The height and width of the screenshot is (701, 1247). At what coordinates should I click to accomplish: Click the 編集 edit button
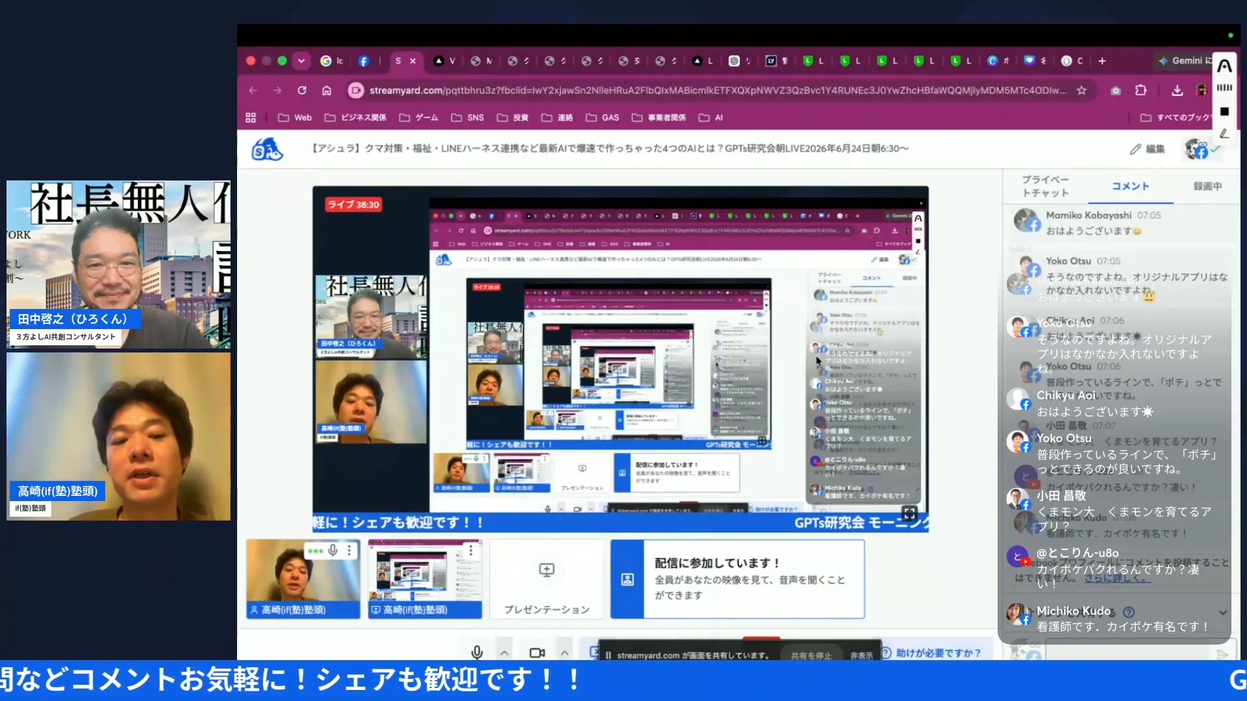(1147, 149)
